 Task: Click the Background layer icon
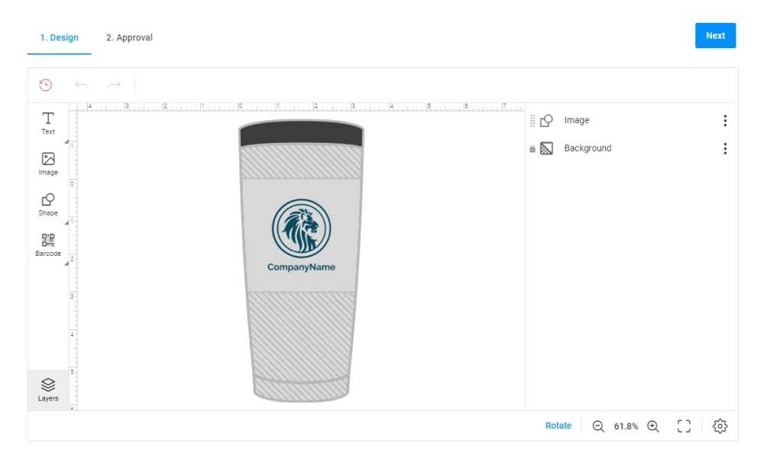[547, 148]
